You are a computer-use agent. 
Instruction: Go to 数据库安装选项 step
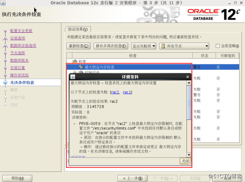coord(23,45)
